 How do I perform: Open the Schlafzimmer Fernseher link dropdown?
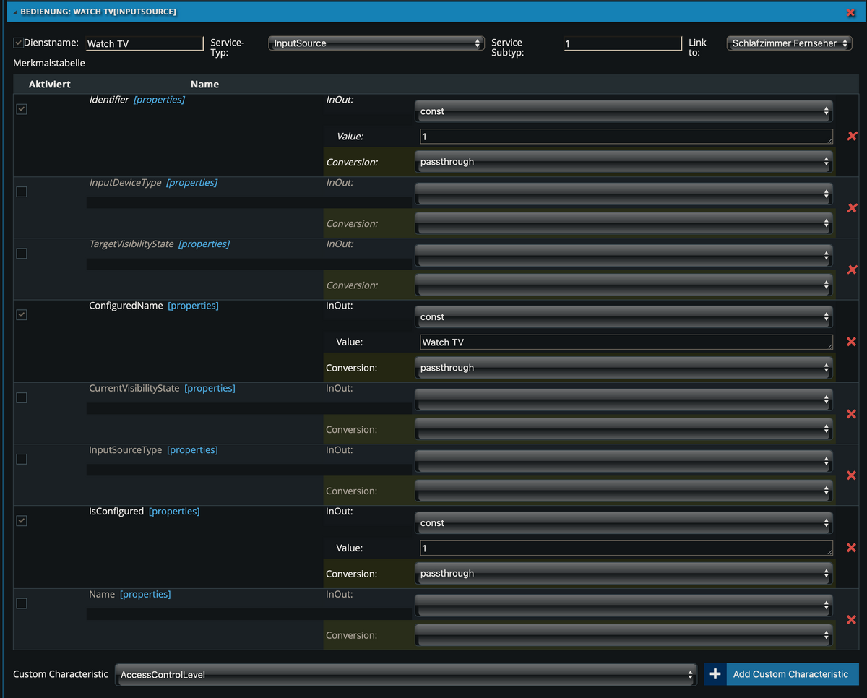tap(789, 43)
